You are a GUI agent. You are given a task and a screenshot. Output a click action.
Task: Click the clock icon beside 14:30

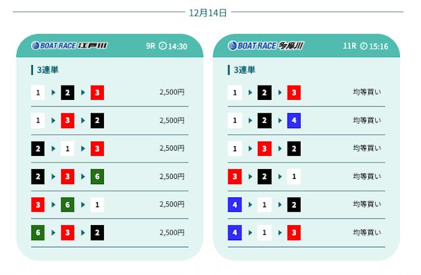click(162, 47)
